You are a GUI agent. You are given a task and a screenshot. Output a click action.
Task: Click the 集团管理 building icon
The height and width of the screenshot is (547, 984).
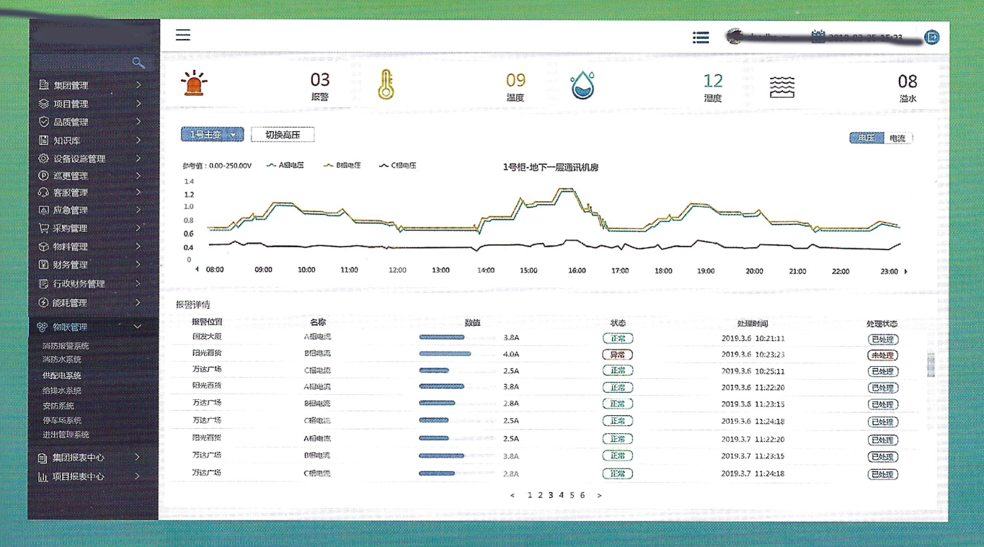coord(44,85)
